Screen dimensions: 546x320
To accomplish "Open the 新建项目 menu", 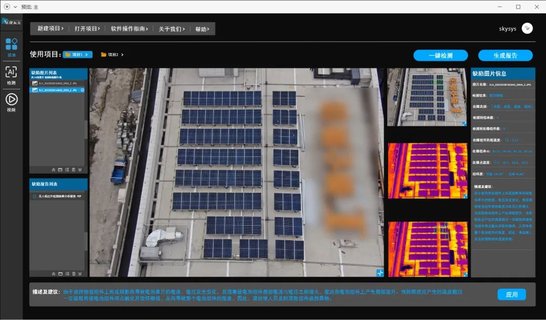I will [50, 29].
